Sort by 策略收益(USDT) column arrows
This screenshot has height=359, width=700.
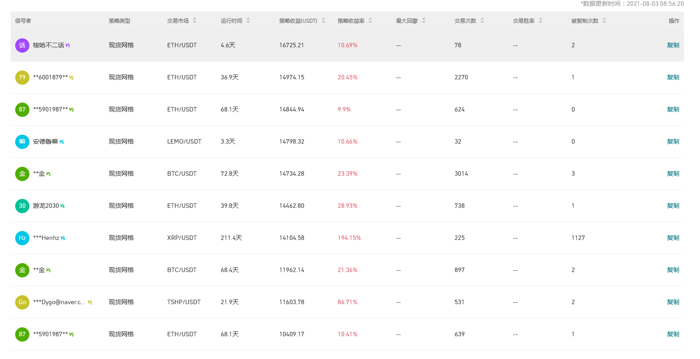tap(323, 21)
